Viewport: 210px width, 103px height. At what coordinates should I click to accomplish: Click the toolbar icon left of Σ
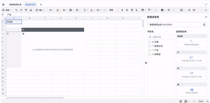[x=169, y=10]
